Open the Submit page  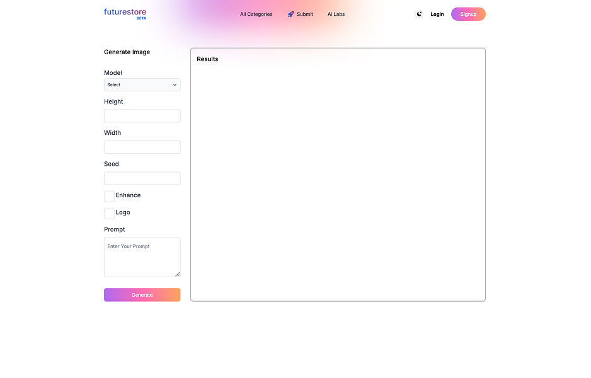[x=304, y=14]
